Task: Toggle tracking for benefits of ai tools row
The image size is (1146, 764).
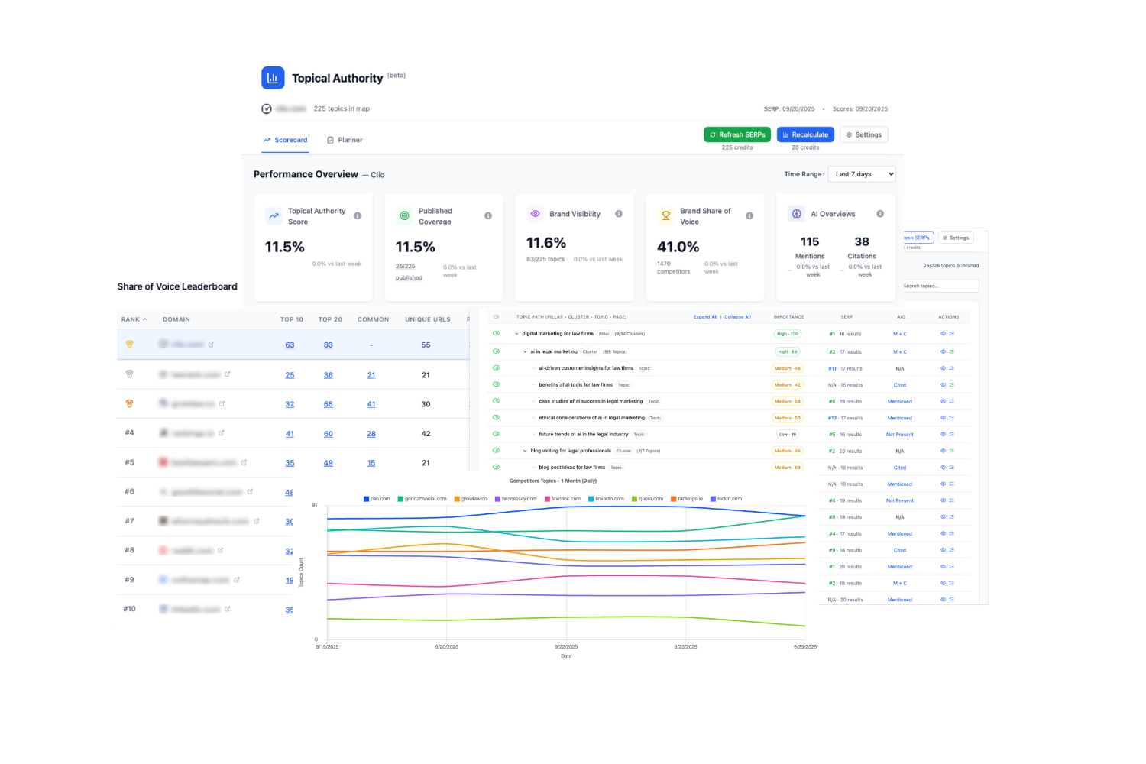Action: click(x=496, y=385)
